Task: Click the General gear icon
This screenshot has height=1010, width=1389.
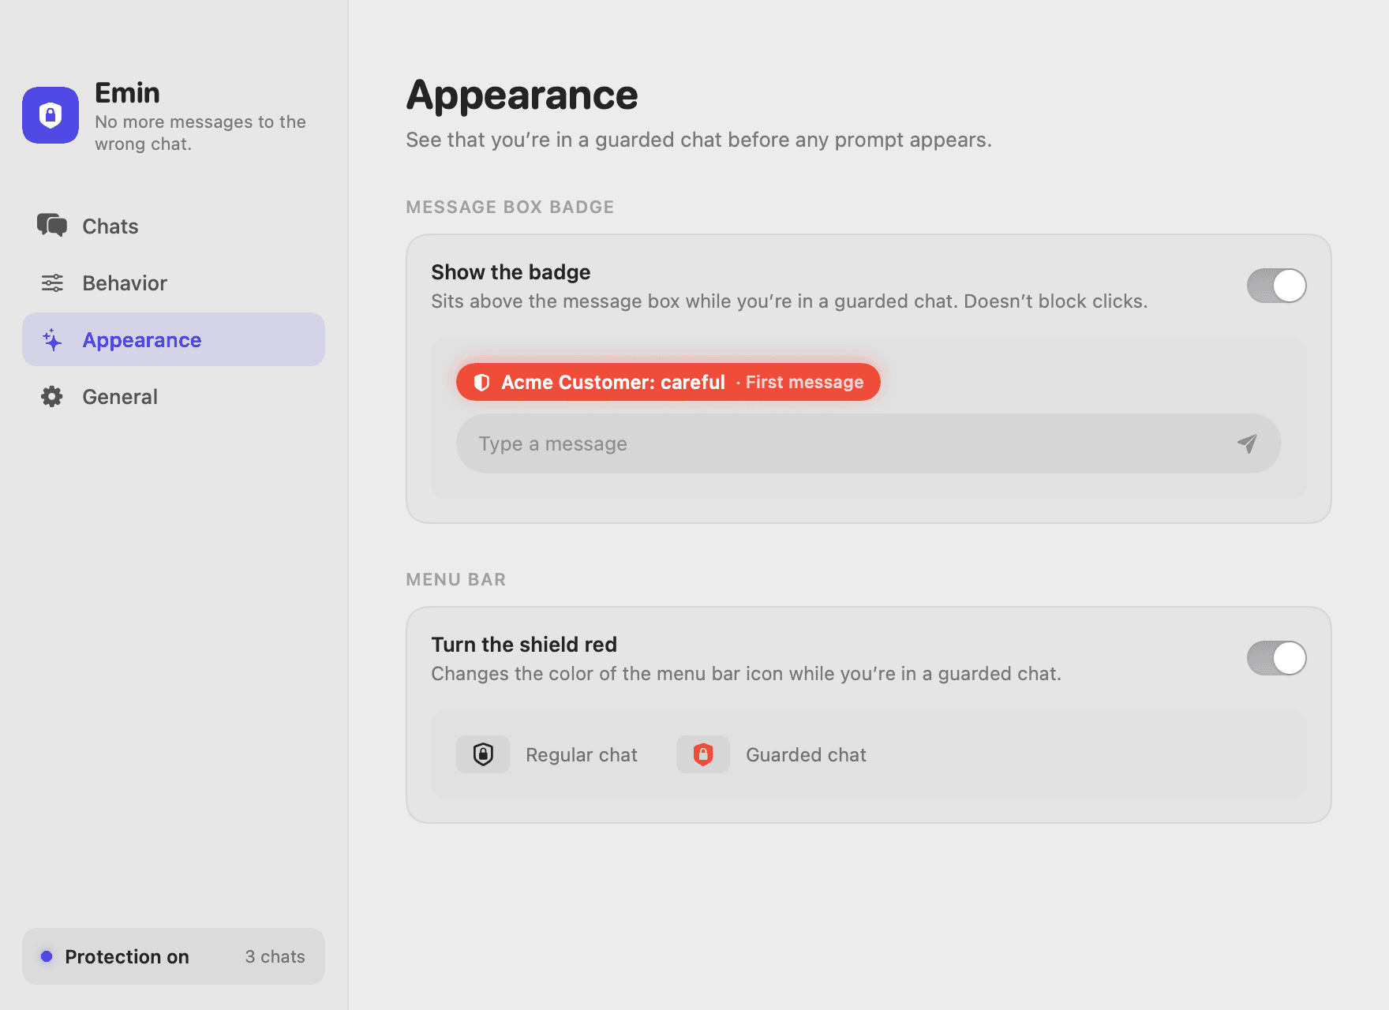Action: click(52, 396)
